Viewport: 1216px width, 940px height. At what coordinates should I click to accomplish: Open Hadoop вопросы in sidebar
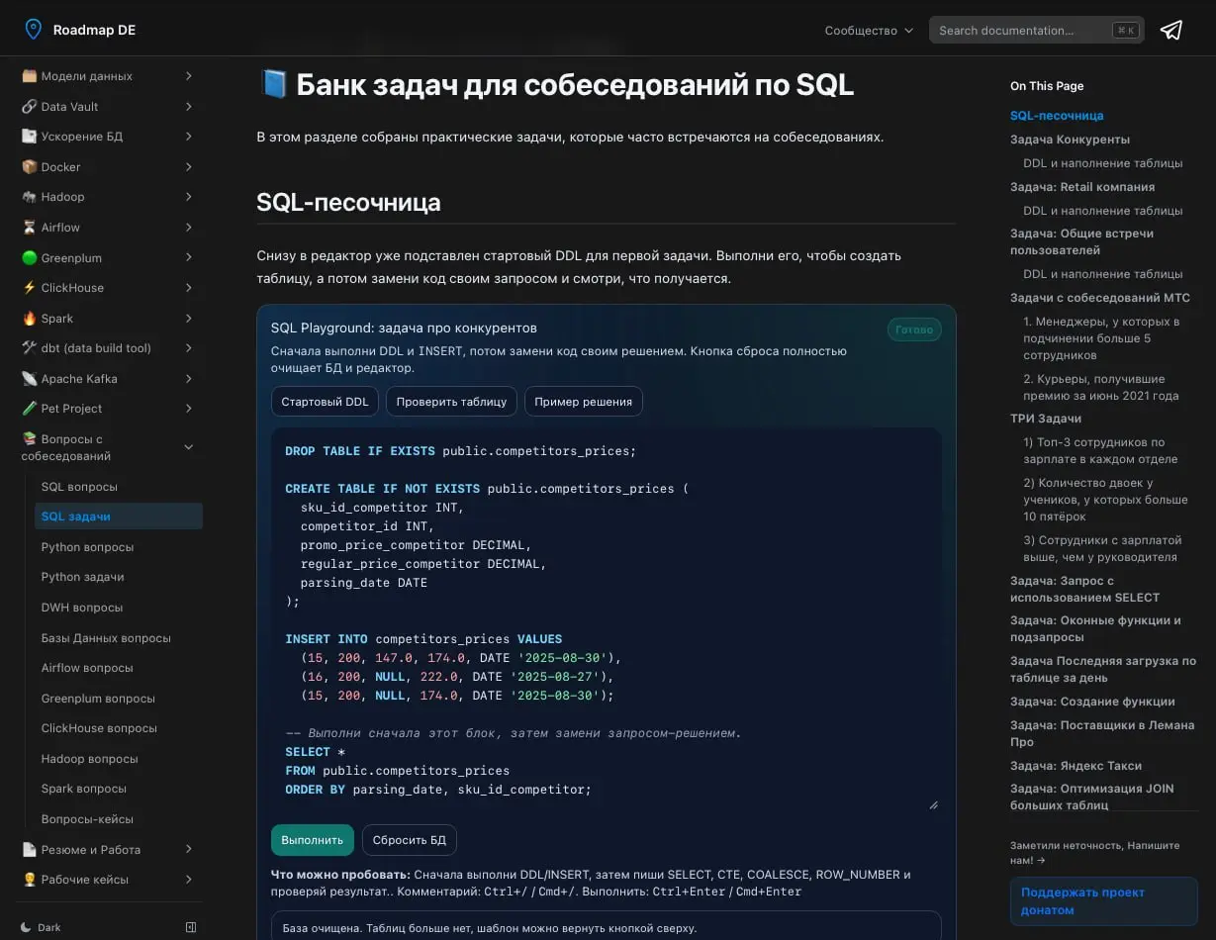tap(119, 759)
